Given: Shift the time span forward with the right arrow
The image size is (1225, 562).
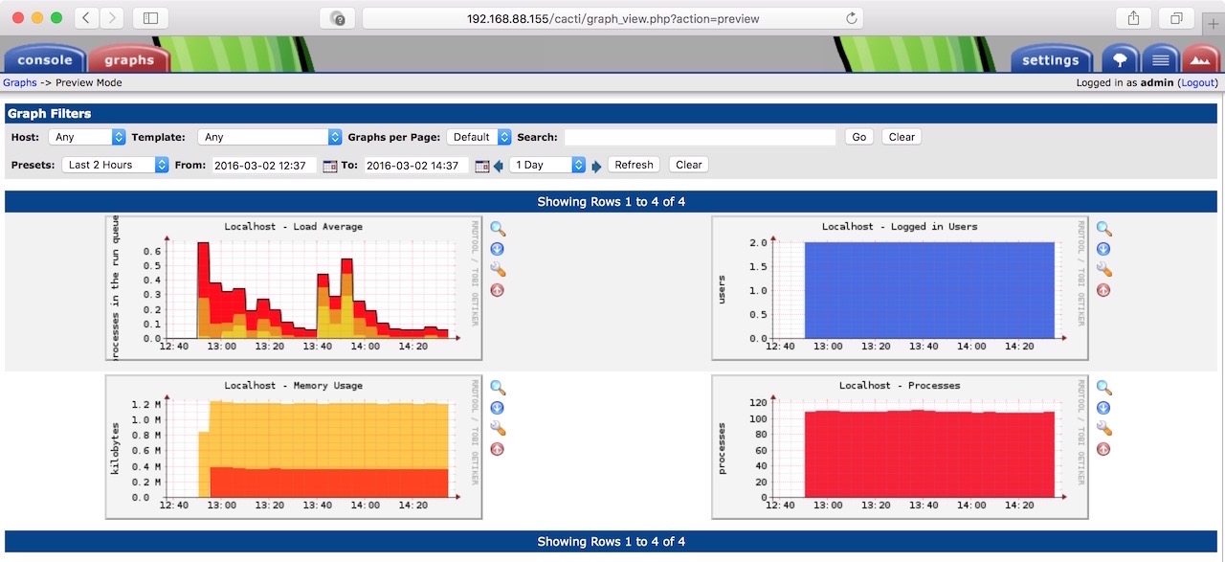Looking at the screenshot, I should [596, 166].
